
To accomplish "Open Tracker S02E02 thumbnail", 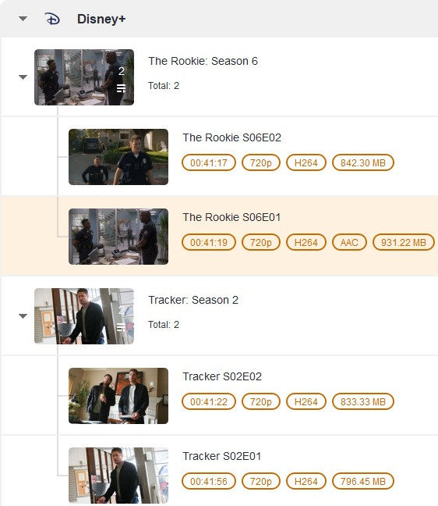I will coord(118,396).
